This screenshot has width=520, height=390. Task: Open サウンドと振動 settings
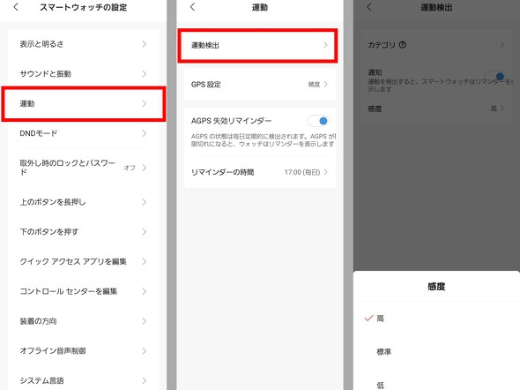click(83, 74)
